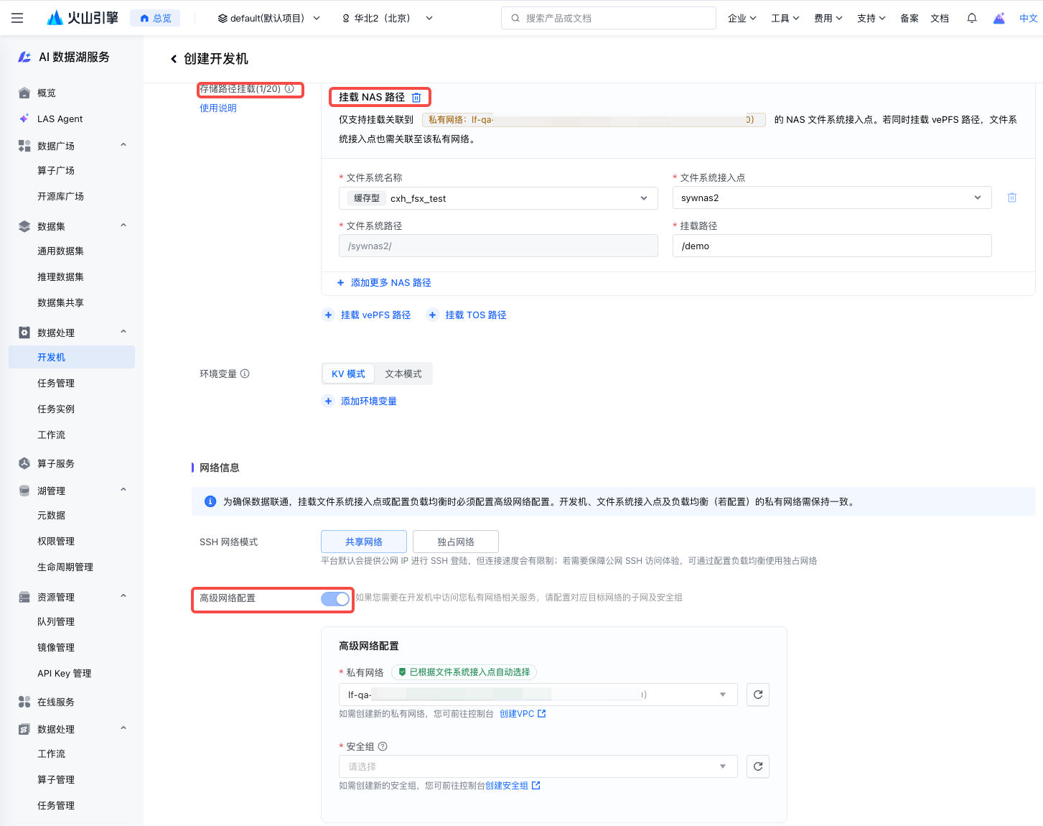Click the hamburger menu icon
1043x826 pixels.
pos(17,18)
